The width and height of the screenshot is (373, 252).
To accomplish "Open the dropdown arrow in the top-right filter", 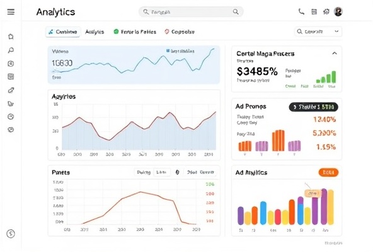I will [336, 31].
